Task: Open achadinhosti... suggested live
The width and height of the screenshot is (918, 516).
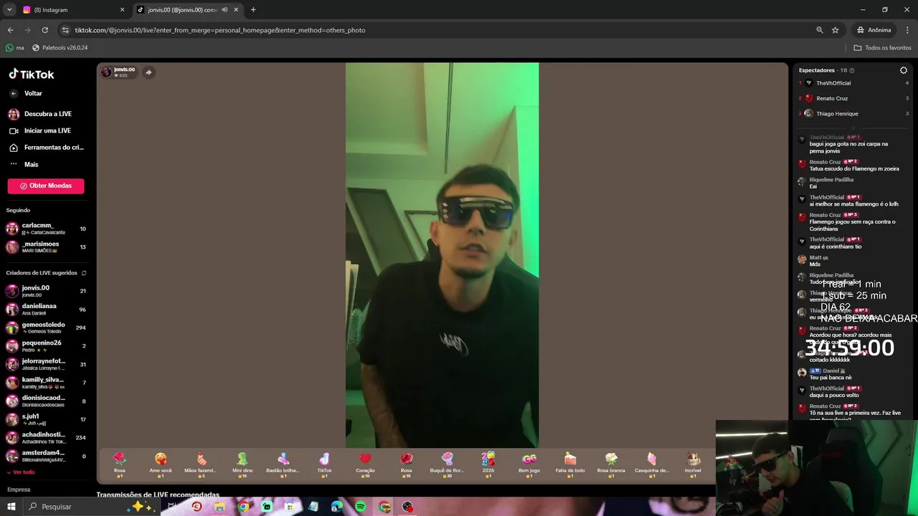Action: pos(46,437)
